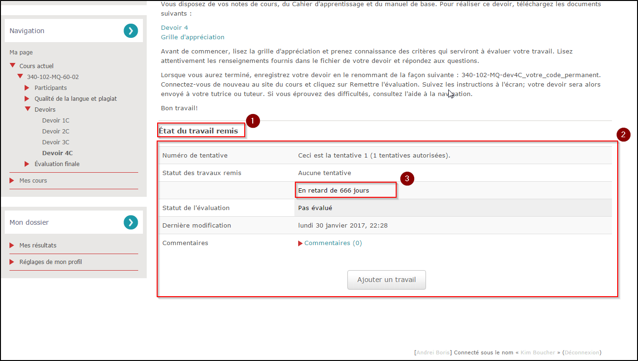Open Devoir 2C in navigation
The width and height of the screenshot is (638, 361).
55,131
